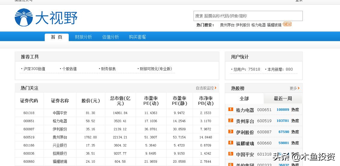This screenshot has width=340, height=166.
Task: Click 证券代码 column header
Action: click(x=29, y=101)
